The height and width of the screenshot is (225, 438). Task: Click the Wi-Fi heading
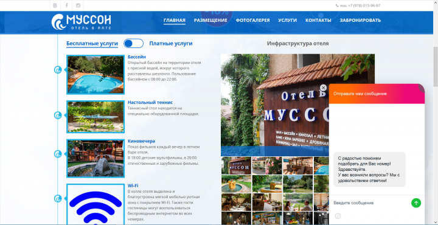(133, 185)
